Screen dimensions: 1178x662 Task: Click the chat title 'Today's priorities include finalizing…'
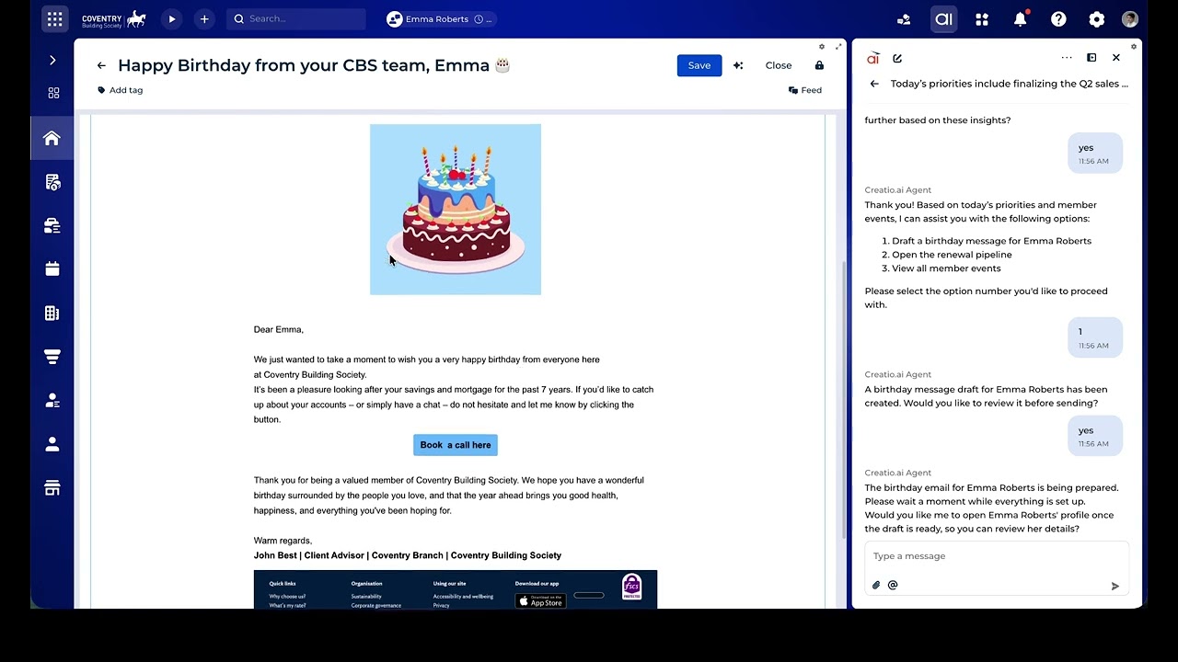pos(1009,84)
